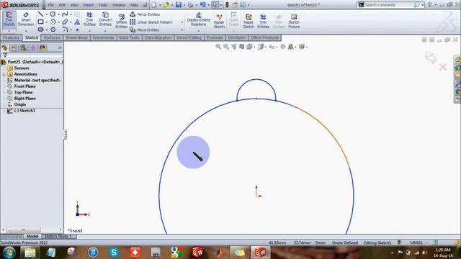Pin the menu bar with pushpin
Image resolution: width=461 pixels, height=259 pixels.
(145, 5)
